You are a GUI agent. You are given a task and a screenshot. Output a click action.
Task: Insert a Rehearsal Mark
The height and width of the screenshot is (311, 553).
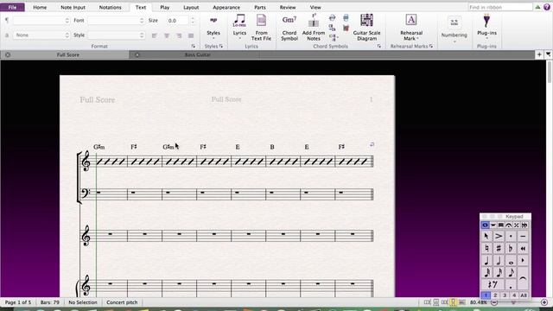[411, 28]
